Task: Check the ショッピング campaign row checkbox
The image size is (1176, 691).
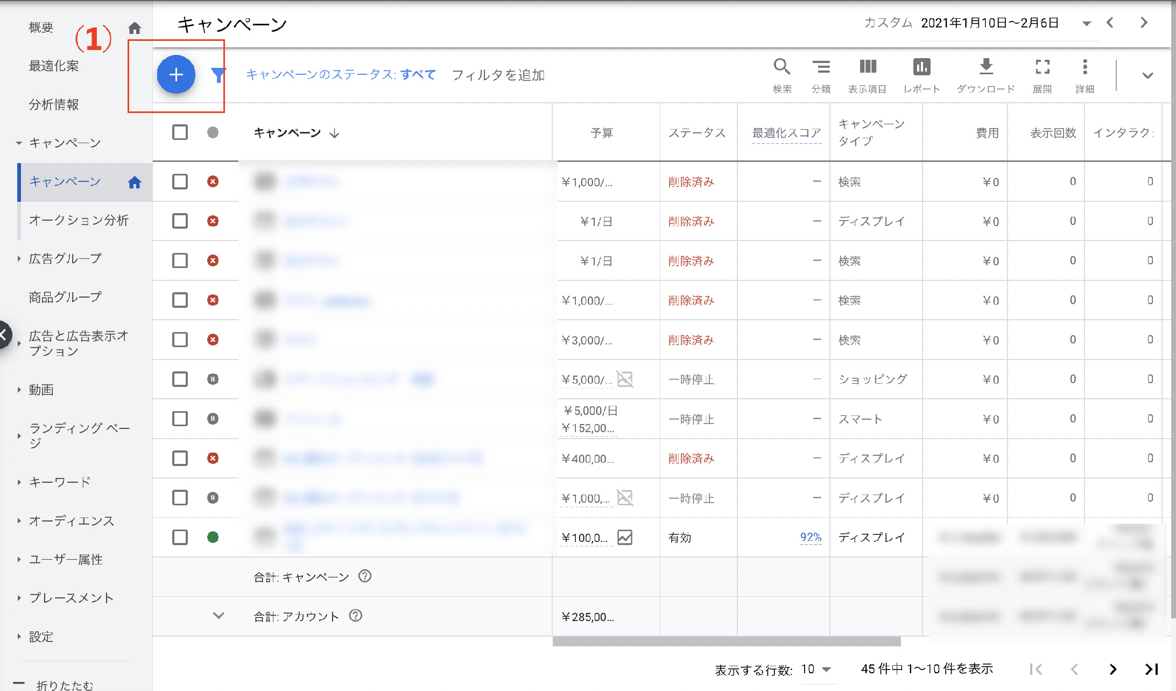Action: [180, 379]
